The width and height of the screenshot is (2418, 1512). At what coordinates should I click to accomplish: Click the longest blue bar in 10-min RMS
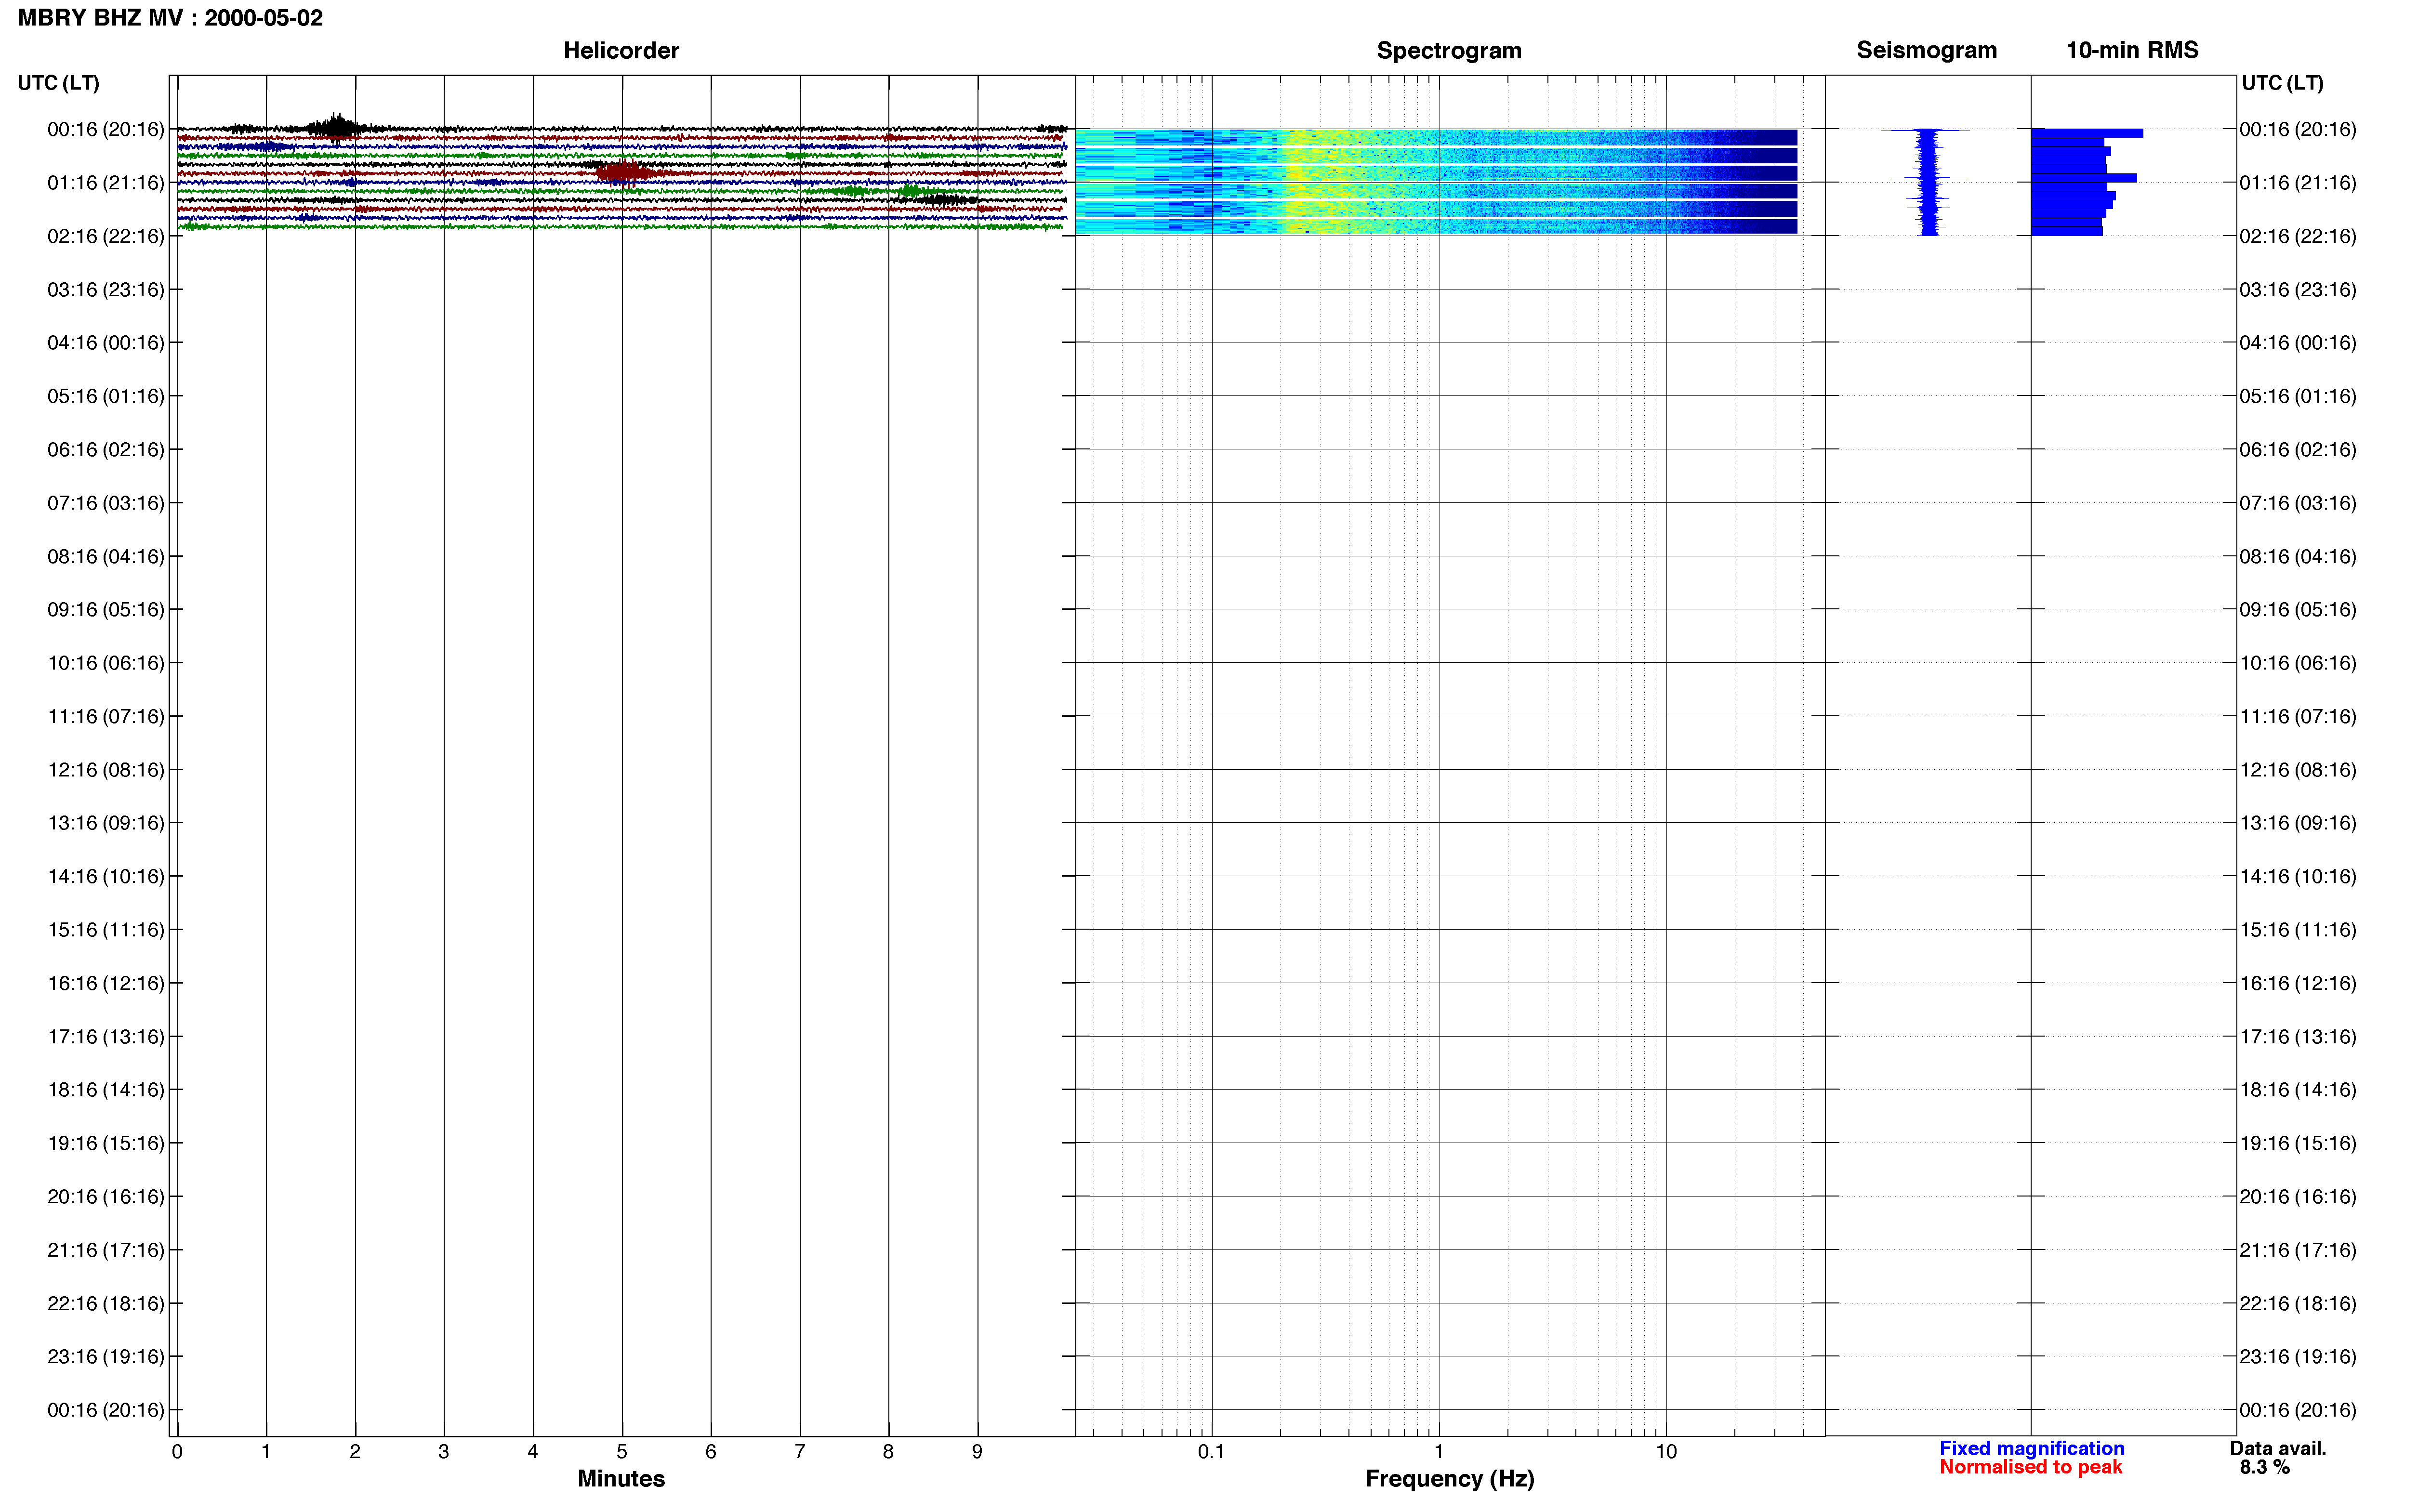[2087, 133]
